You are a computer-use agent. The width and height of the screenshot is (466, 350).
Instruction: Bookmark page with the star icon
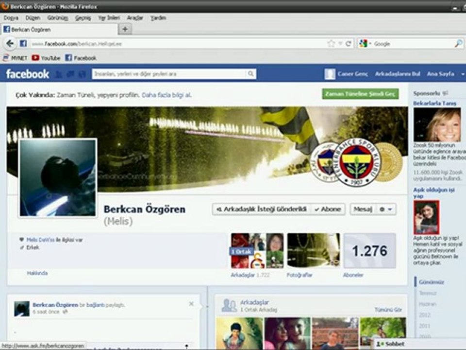[x=331, y=44]
